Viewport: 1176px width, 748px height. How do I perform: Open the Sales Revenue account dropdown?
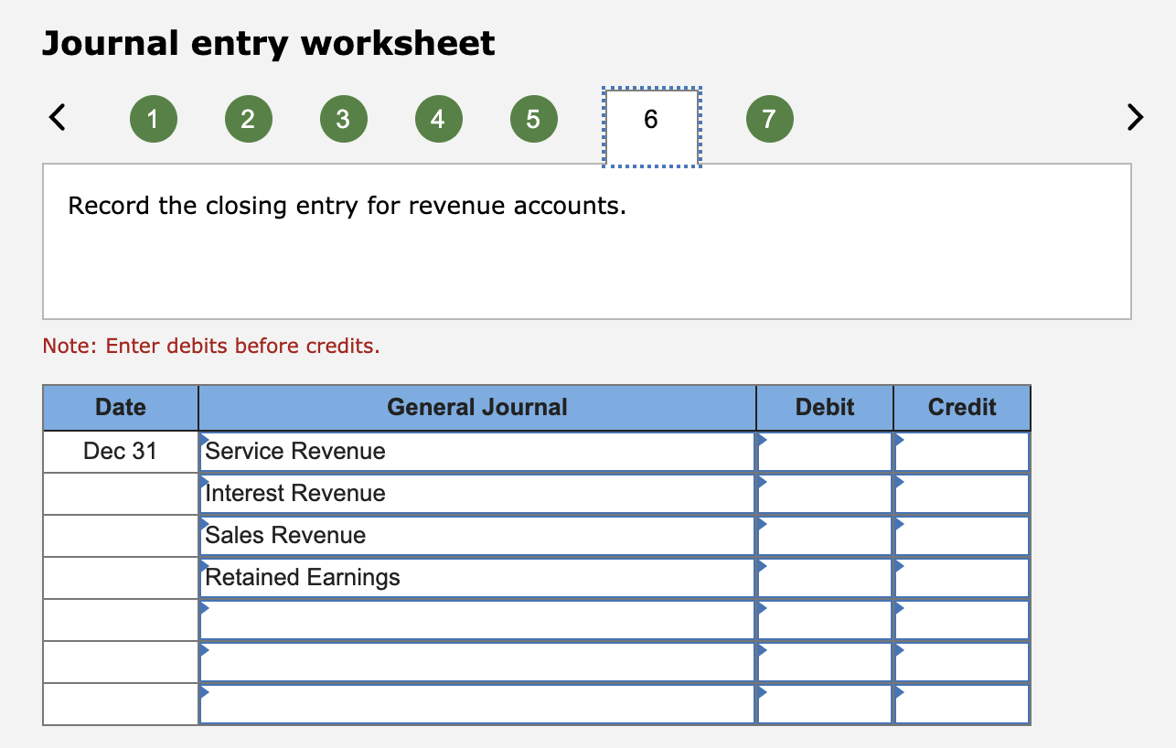tap(477, 536)
